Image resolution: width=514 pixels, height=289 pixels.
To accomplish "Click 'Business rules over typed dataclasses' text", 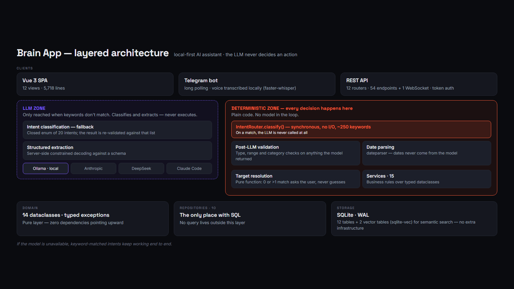I will [x=403, y=182].
